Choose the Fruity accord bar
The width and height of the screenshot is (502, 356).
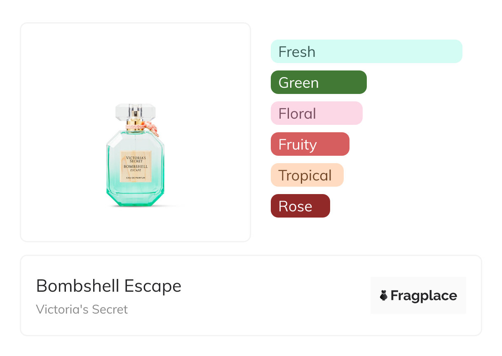(310, 144)
